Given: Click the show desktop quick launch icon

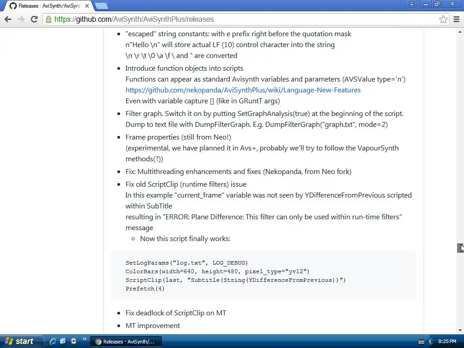Looking at the screenshot, I should [63, 341].
